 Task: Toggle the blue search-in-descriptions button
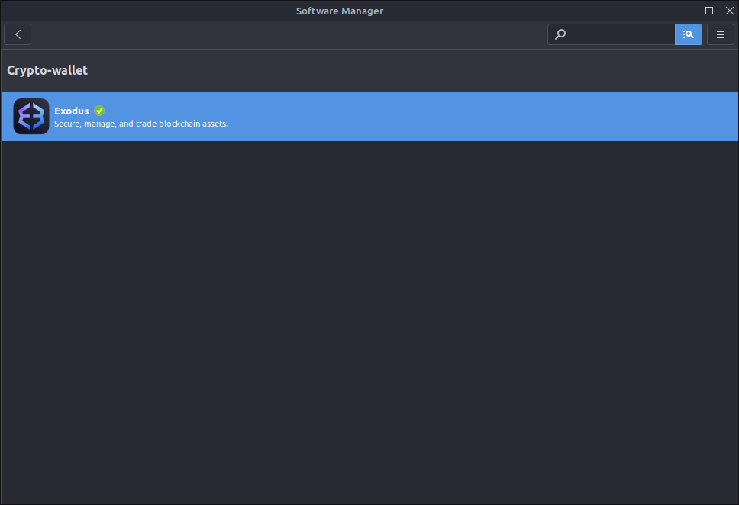click(688, 34)
